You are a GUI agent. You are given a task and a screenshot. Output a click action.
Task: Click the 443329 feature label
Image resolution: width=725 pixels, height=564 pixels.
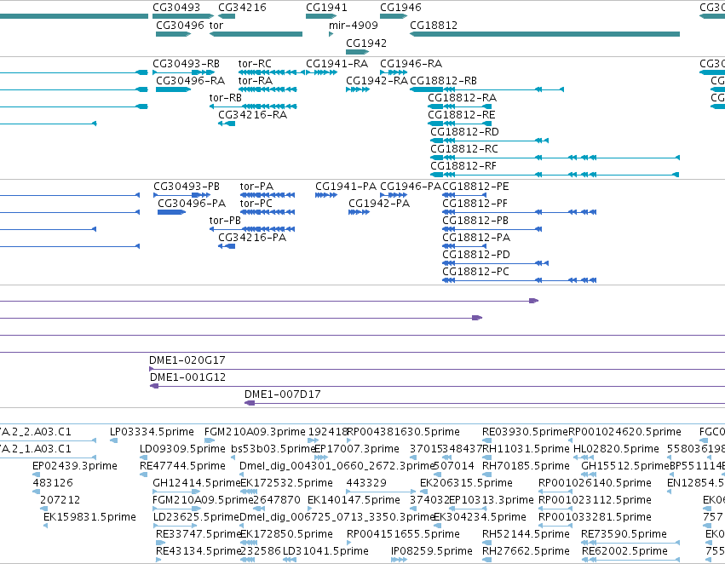[366, 484]
